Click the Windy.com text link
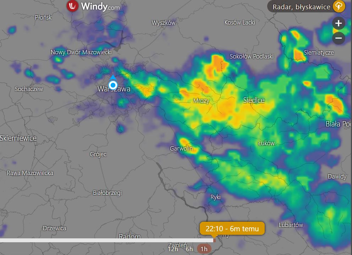This screenshot has height=255, width=352. (x=100, y=6)
